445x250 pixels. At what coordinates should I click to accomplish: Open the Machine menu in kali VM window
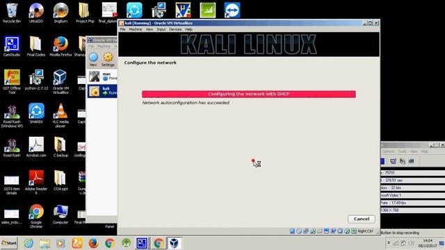click(136, 29)
